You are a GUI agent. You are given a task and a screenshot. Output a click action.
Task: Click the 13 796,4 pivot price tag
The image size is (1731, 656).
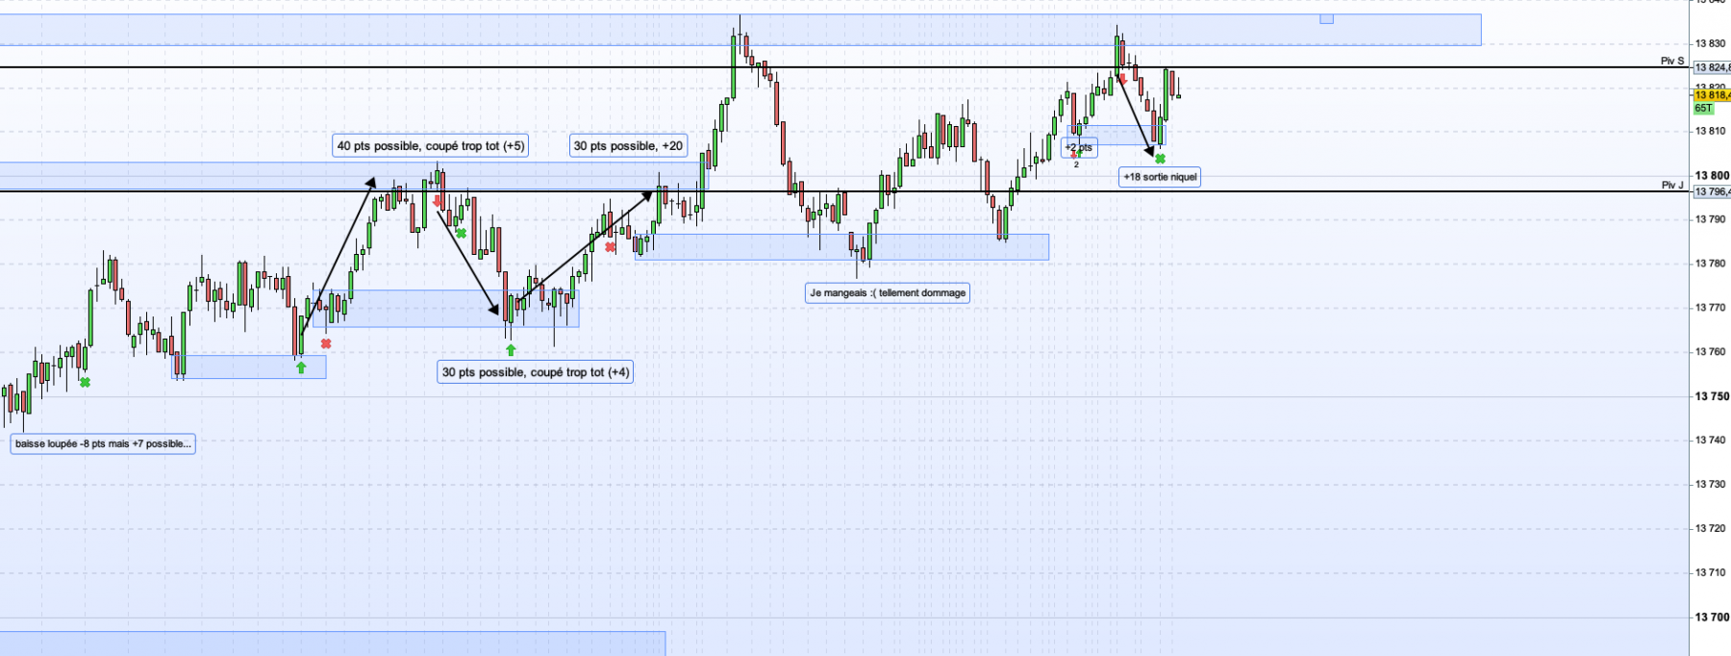coord(1712,192)
